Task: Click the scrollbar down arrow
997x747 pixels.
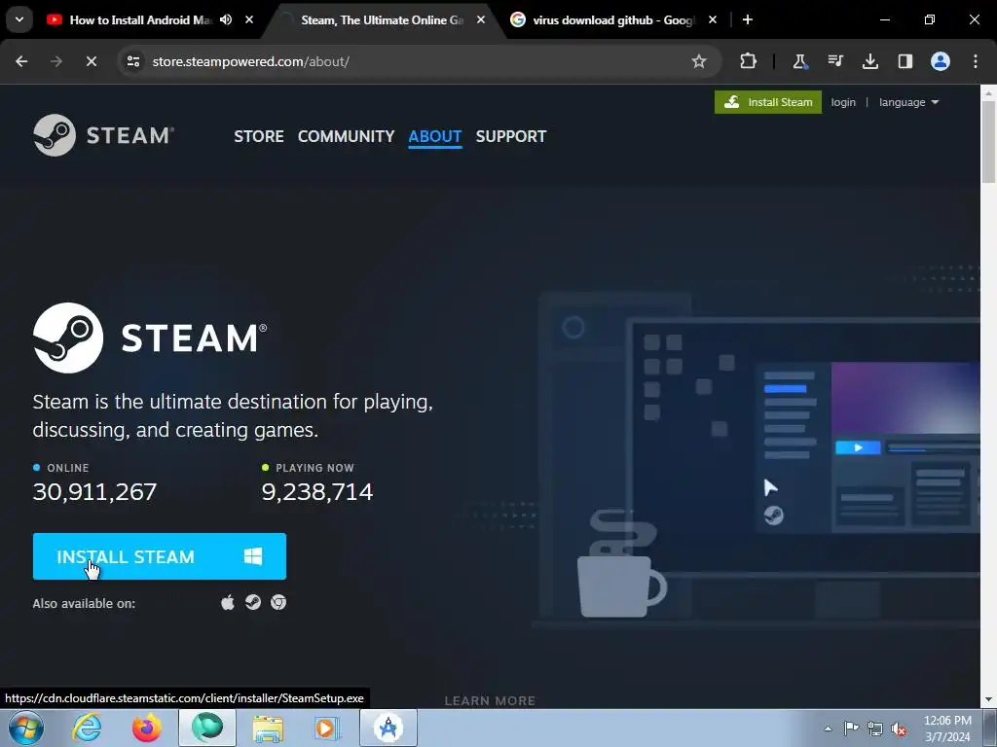Action: coord(988,700)
